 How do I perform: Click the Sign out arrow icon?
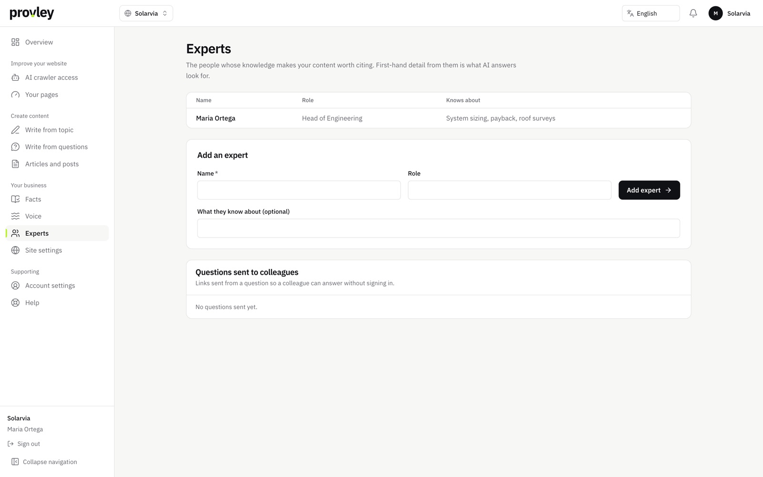pos(10,444)
